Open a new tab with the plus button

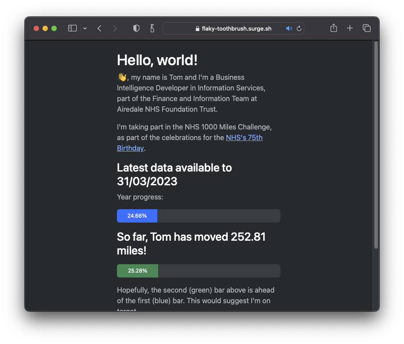[350, 28]
